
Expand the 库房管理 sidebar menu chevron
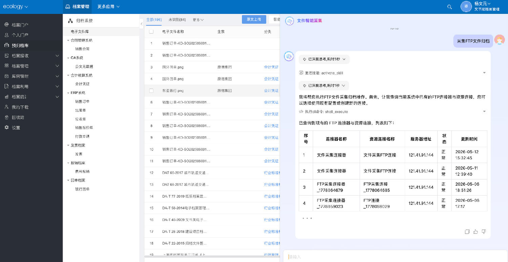tap(57, 76)
